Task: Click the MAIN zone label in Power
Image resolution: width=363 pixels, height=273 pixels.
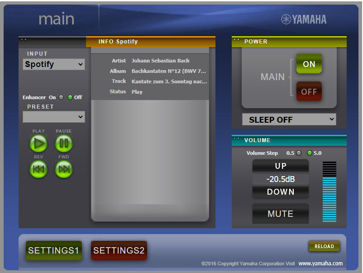Action: (x=272, y=77)
